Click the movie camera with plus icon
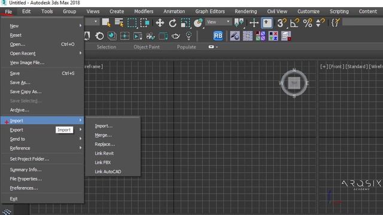Screen dimensions: 383x215 pyautogui.click(x=150, y=36)
